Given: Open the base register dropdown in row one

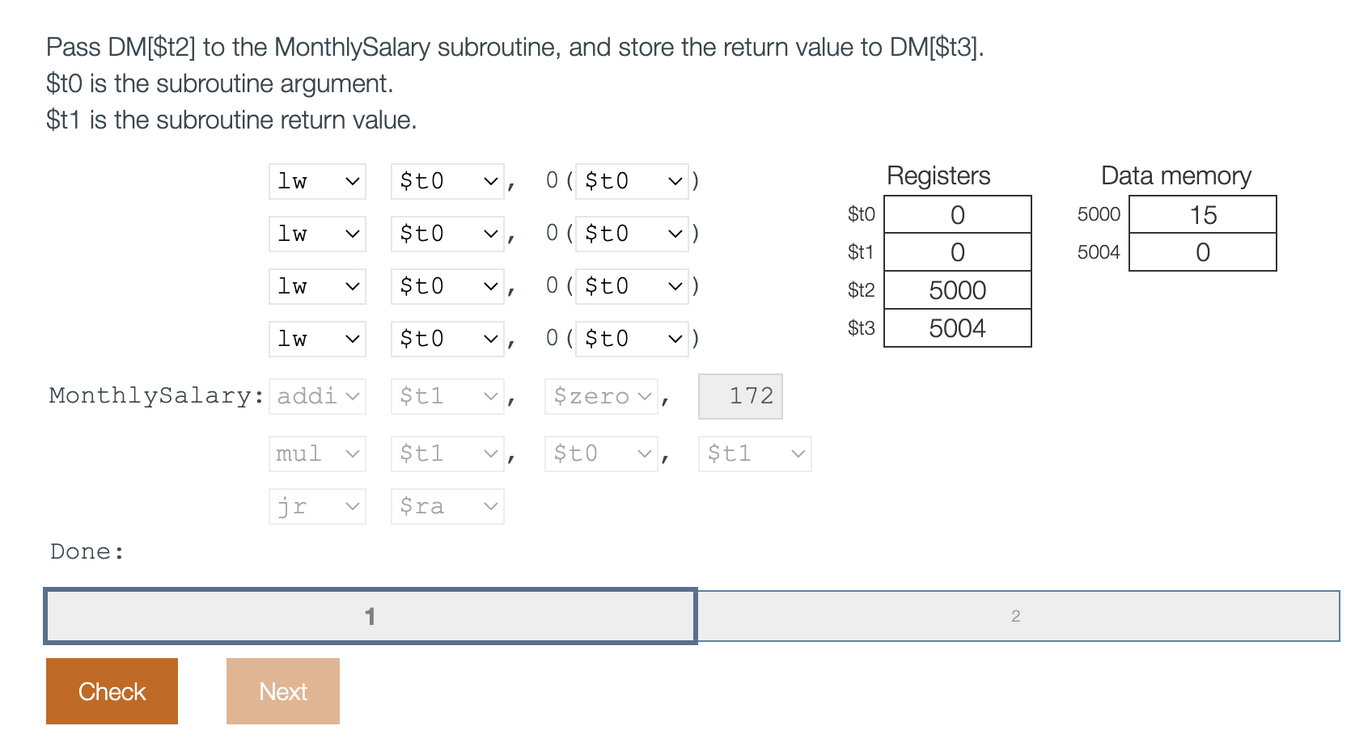Looking at the screenshot, I should tap(632, 180).
